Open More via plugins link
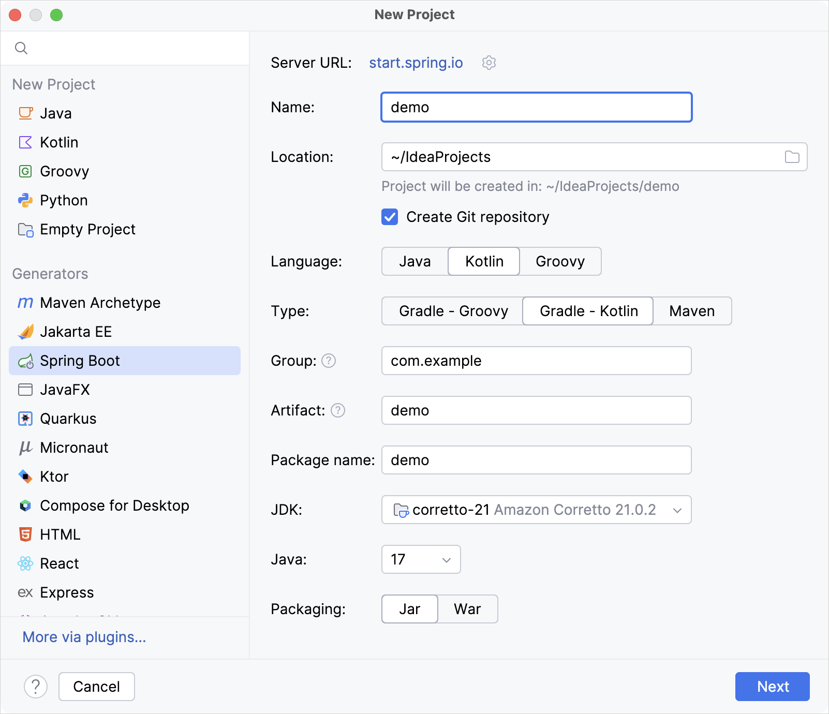 (x=84, y=637)
